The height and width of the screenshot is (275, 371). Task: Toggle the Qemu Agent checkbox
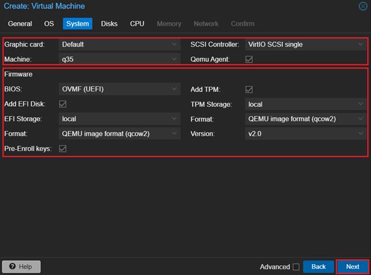pyautogui.click(x=249, y=59)
